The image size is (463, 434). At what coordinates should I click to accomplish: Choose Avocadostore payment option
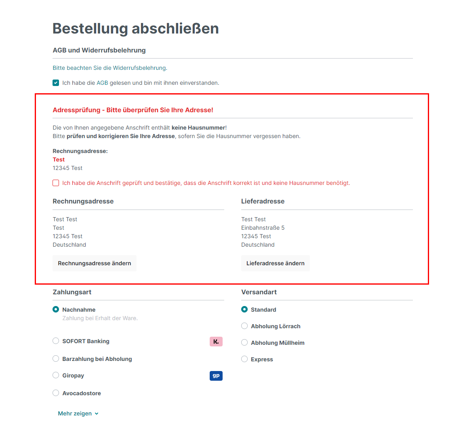click(56, 393)
